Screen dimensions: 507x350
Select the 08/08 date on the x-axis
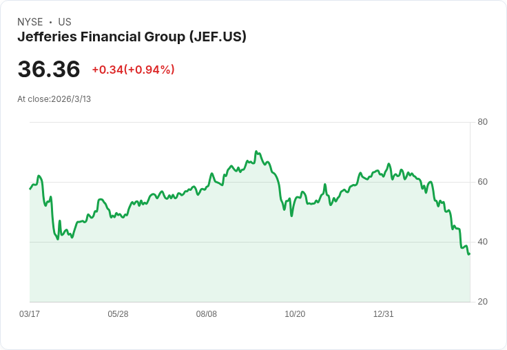click(207, 314)
